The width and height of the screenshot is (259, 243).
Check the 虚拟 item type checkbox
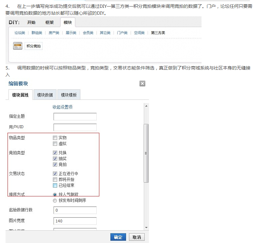pyautogui.click(x=55, y=144)
